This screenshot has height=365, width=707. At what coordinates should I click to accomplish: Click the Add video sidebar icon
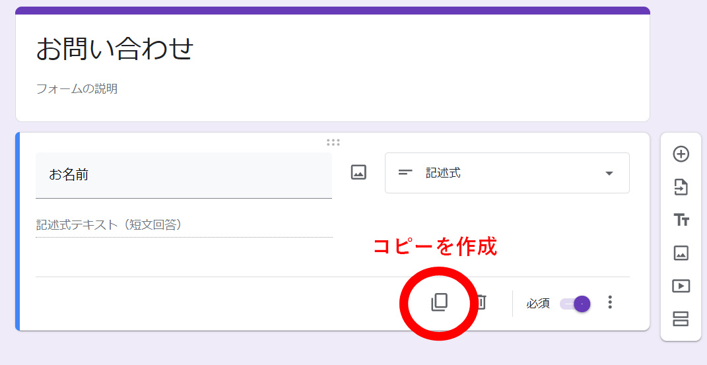(x=681, y=286)
